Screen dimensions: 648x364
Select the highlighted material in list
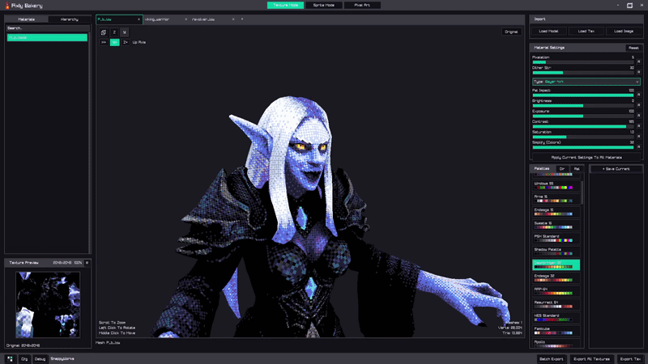click(x=47, y=37)
